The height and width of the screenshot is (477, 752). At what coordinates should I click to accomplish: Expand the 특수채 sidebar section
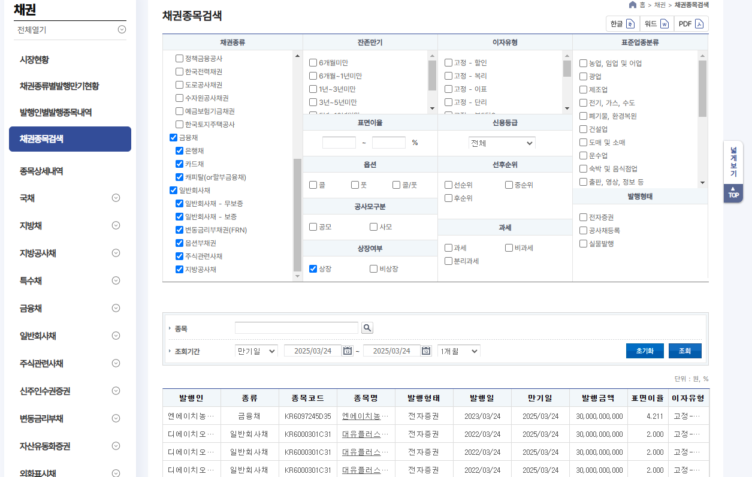coord(116,280)
